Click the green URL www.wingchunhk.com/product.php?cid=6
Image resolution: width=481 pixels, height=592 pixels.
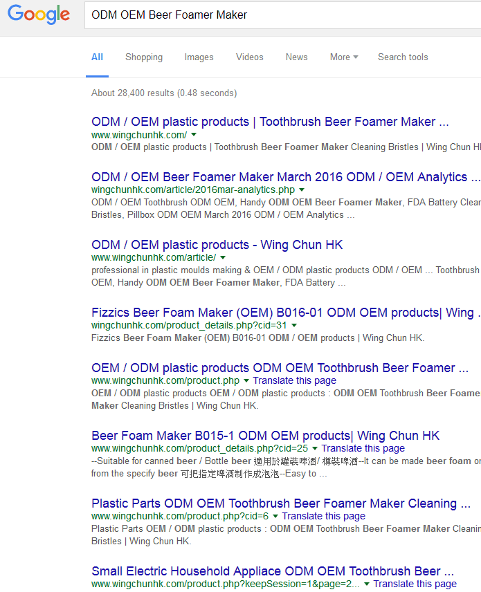tap(180, 516)
